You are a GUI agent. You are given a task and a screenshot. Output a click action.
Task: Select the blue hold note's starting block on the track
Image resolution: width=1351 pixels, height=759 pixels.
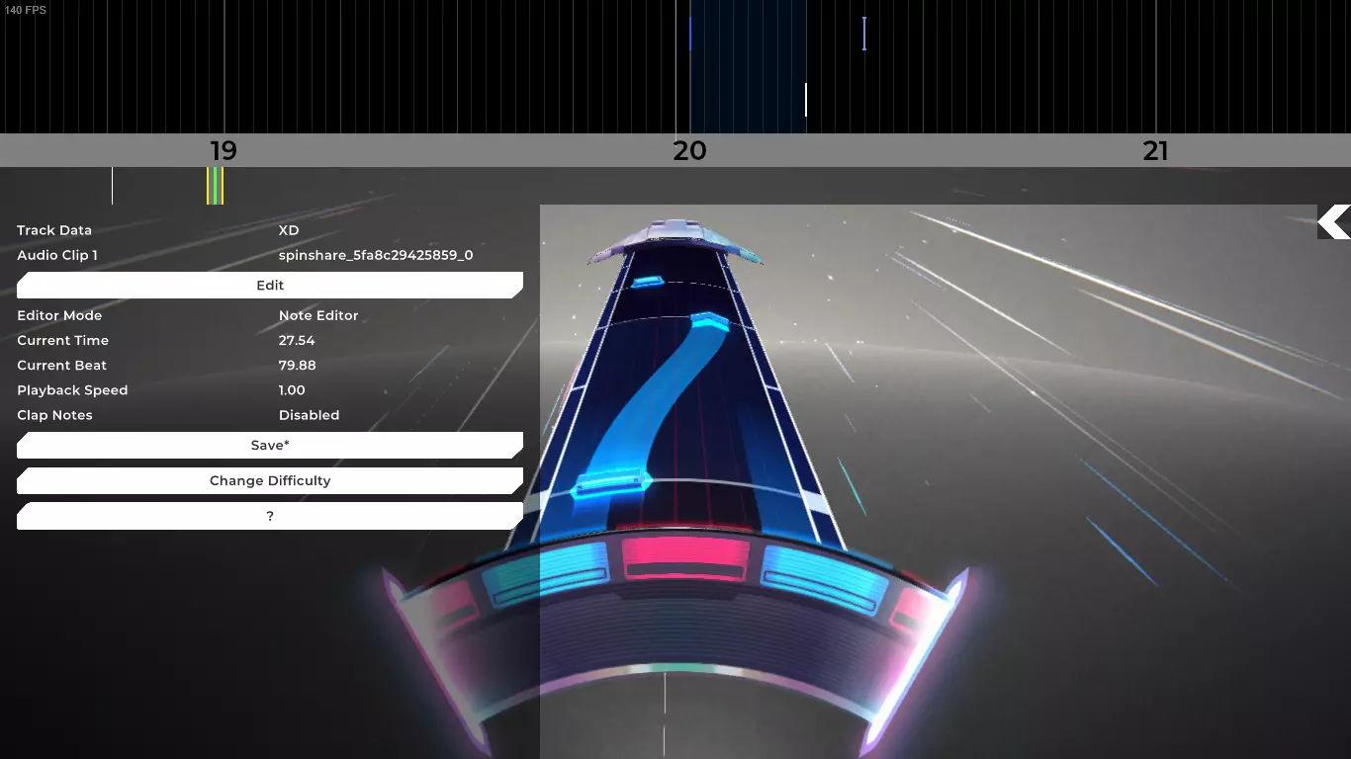coord(612,484)
